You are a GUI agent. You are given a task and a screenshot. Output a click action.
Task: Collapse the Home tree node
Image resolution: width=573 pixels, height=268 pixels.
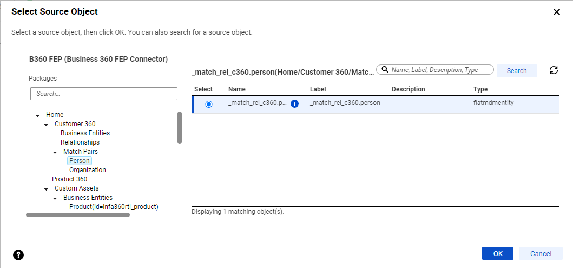[x=38, y=115]
